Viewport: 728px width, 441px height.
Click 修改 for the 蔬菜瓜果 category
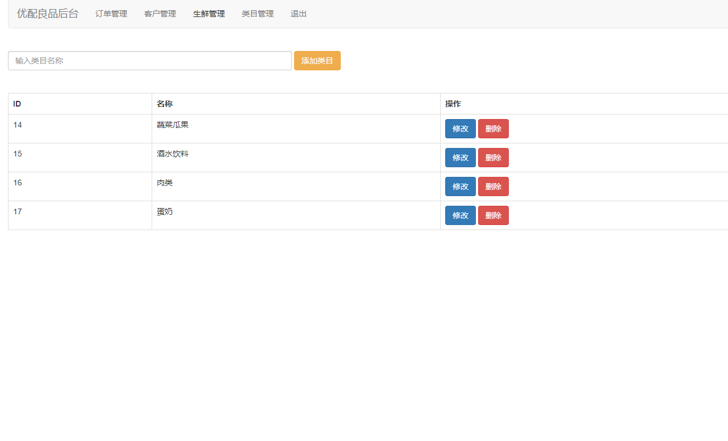click(x=460, y=129)
